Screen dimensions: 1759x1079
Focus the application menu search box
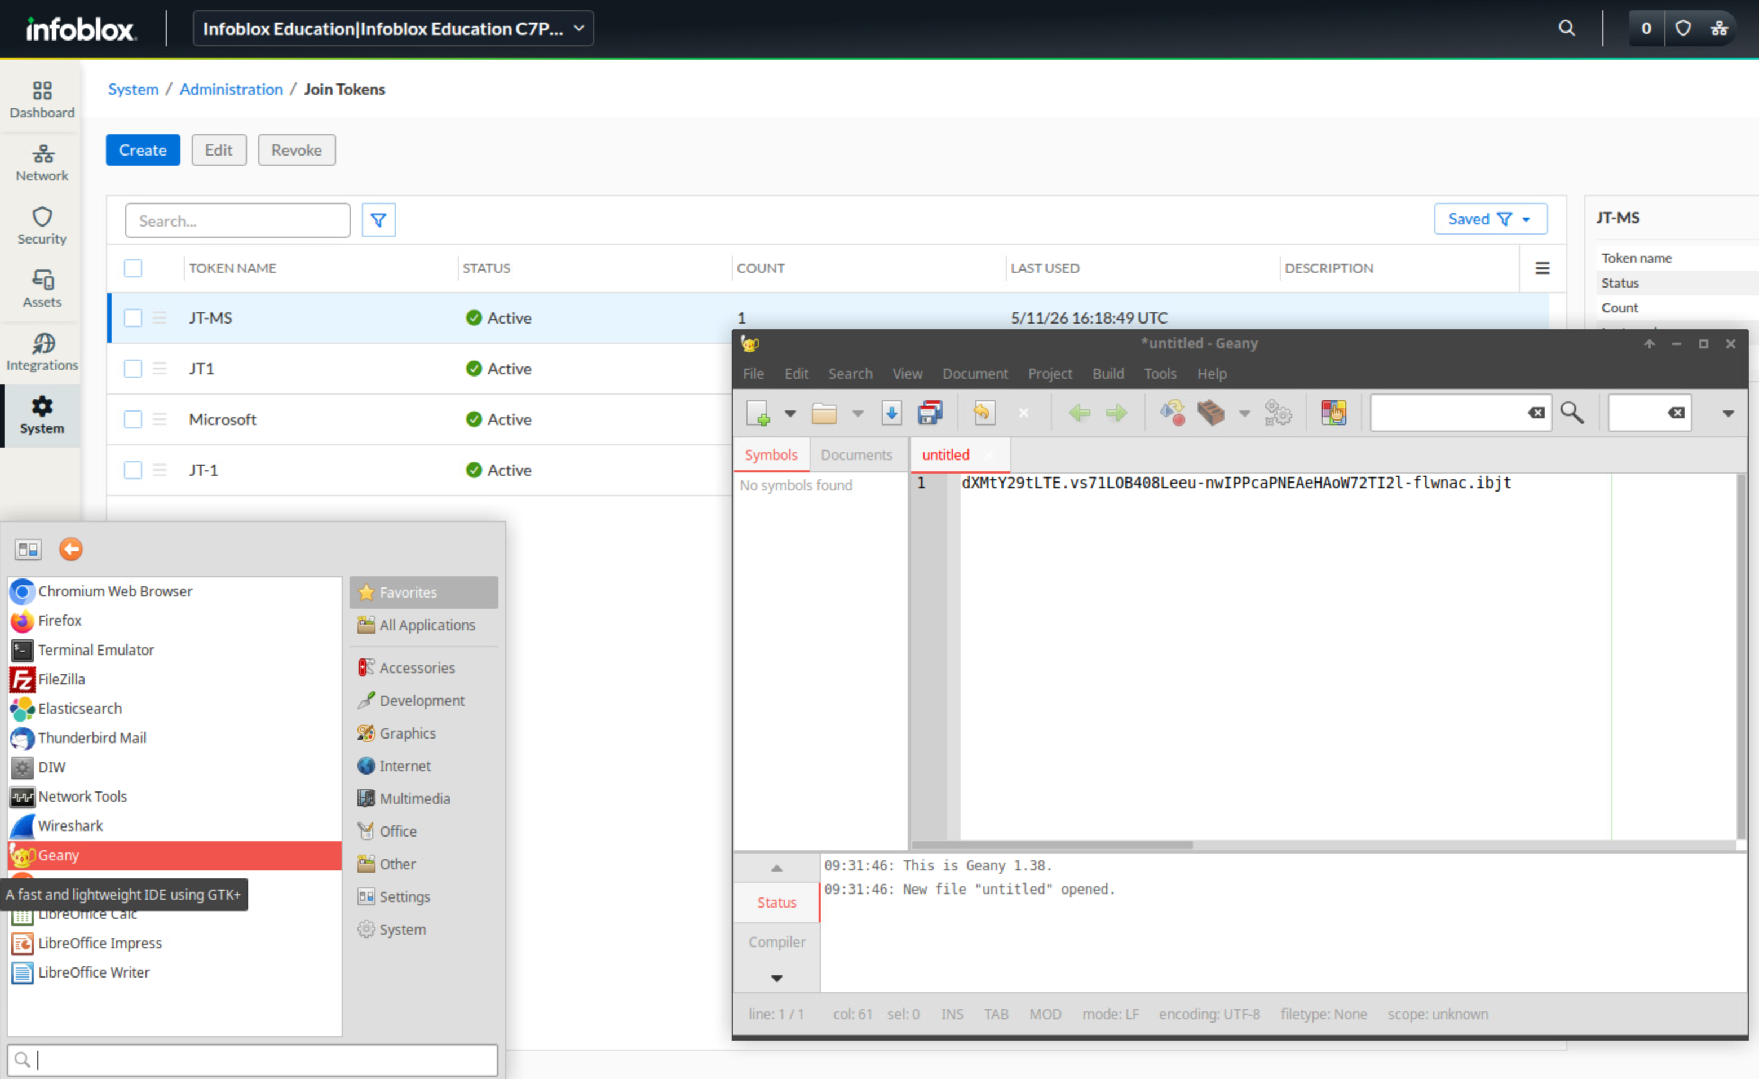click(252, 1060)
